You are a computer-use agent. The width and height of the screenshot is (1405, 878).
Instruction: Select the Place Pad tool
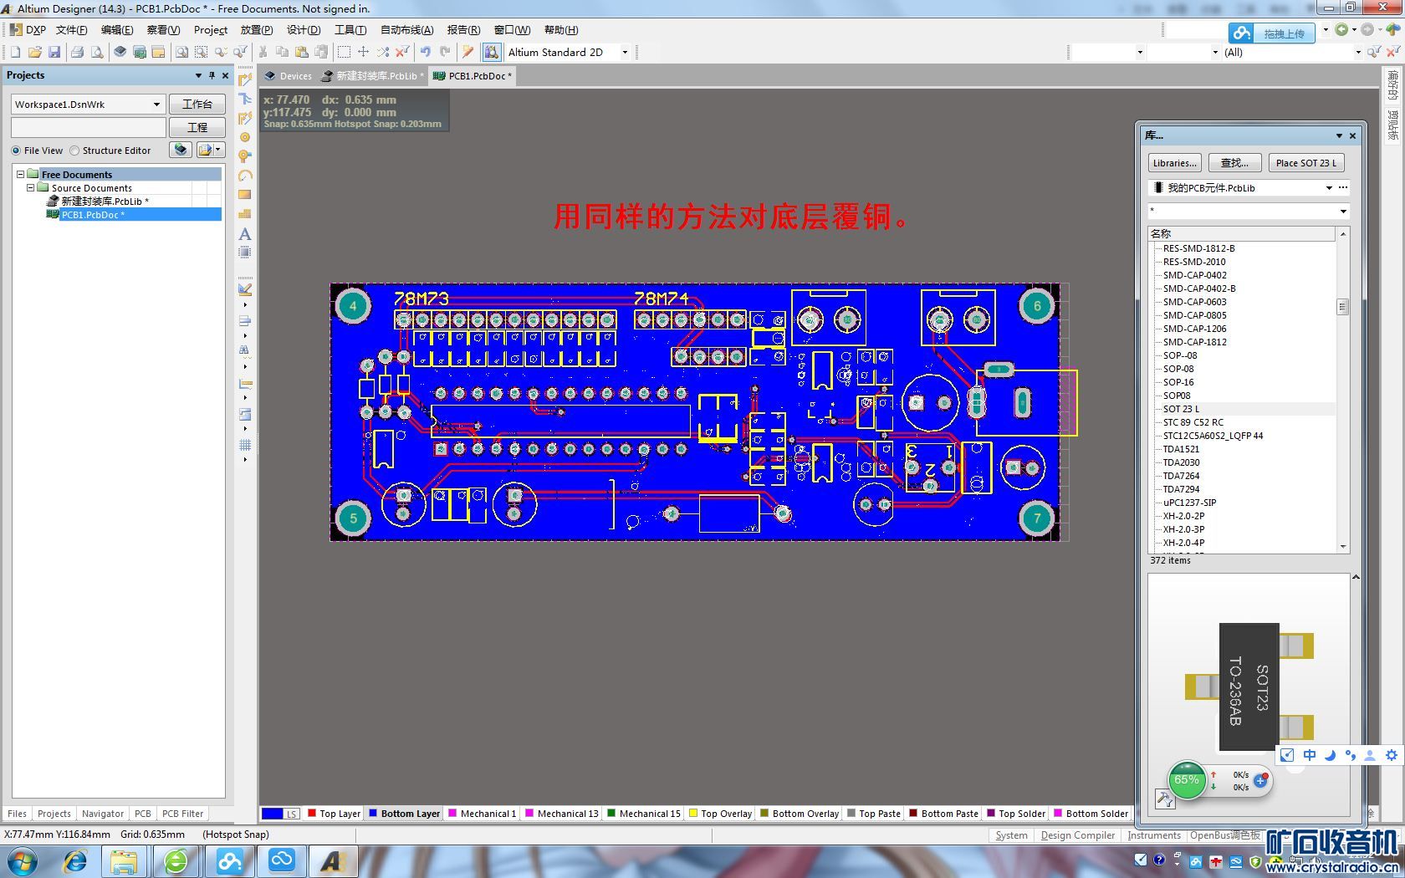tap(245, 137)
